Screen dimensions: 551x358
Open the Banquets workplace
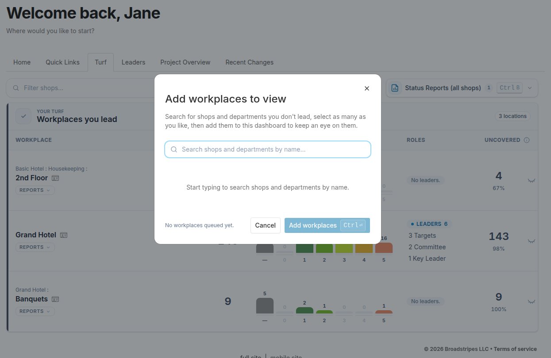click(31, 299)
